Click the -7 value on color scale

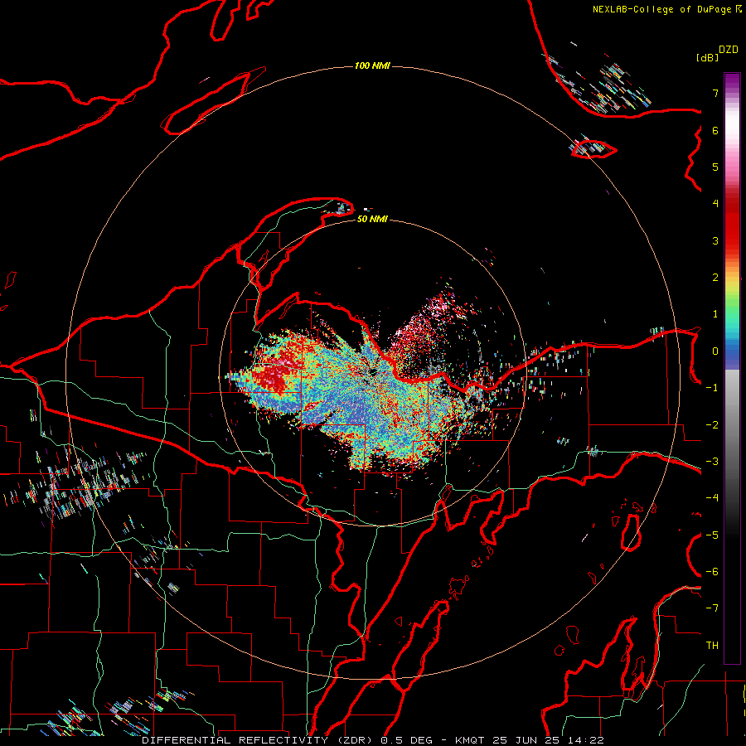pos(712,608)
